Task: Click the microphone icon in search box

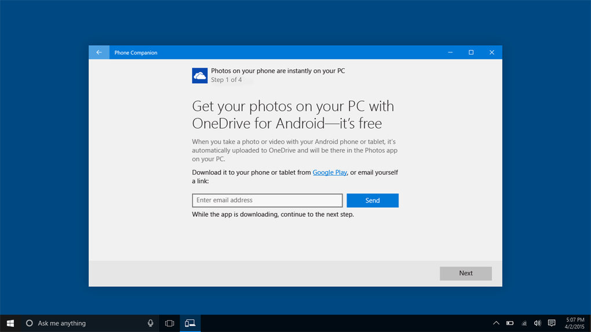Action: click(151, 323)
